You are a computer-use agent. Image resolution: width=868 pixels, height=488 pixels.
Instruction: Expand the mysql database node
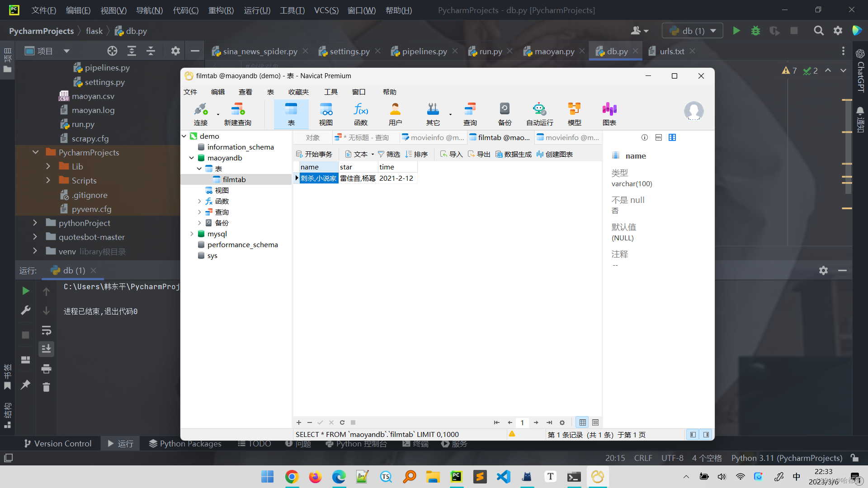(192, 234)
